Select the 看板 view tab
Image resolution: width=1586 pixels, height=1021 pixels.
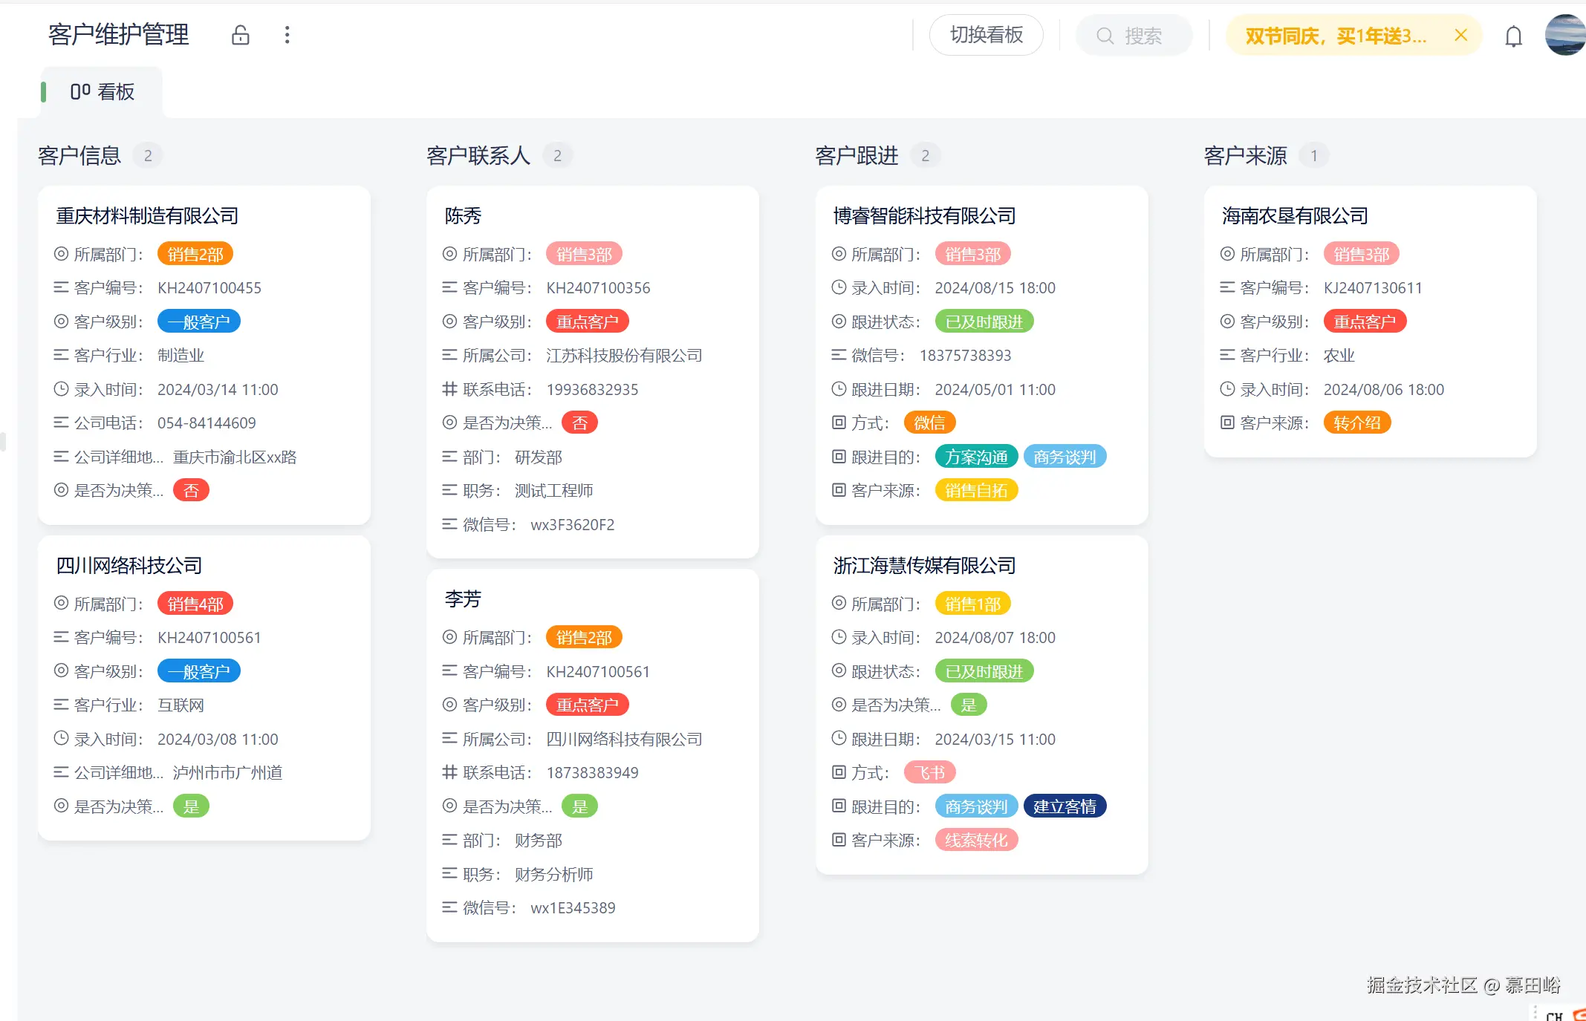point(103,92)
